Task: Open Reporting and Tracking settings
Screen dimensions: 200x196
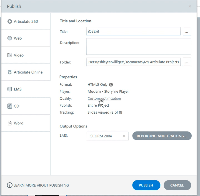Action: tap(162, 136)
